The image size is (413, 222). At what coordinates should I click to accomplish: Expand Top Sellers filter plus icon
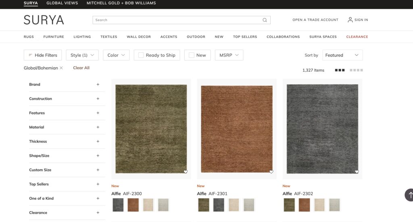98,184
